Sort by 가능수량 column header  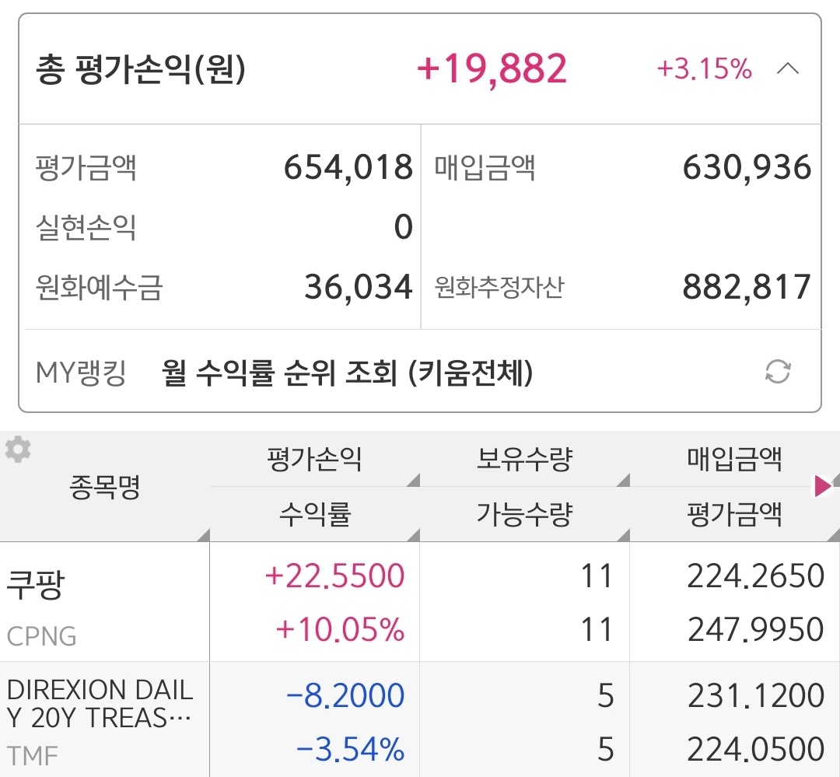pyautogui.click(x=524, y=513)
